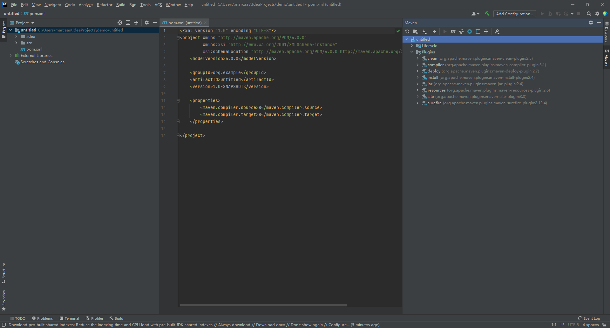Click Generate Sources and Update Folders icon

click(x=416, y=31)
